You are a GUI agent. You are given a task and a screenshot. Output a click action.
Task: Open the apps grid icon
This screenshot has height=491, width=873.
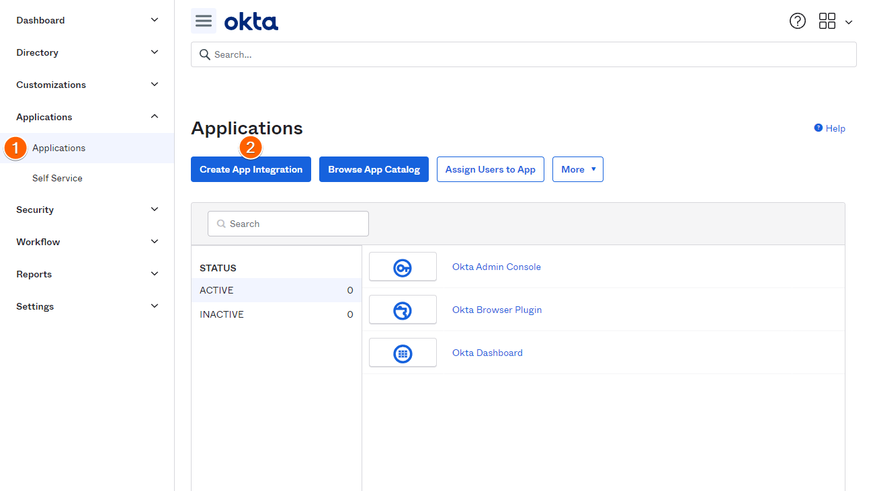pos(827,21)
